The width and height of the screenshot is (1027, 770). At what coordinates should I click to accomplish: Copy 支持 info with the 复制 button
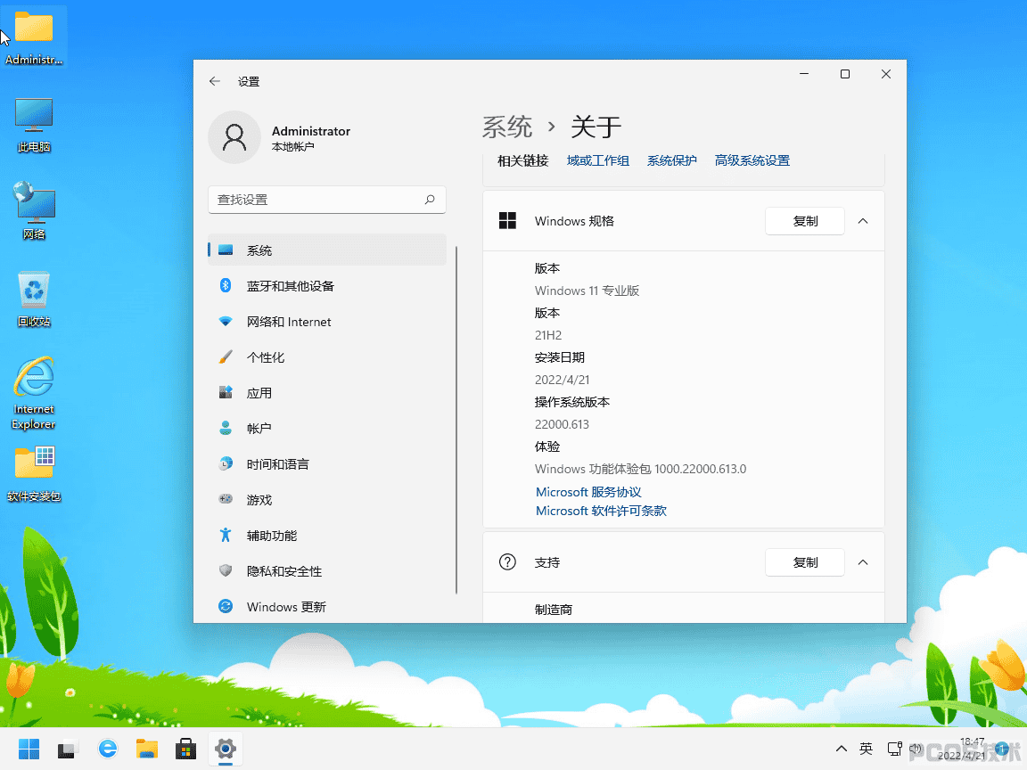[805, 562]
